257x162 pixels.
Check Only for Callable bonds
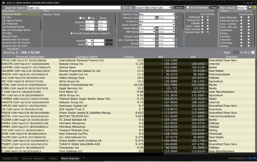tap(202, 23)
